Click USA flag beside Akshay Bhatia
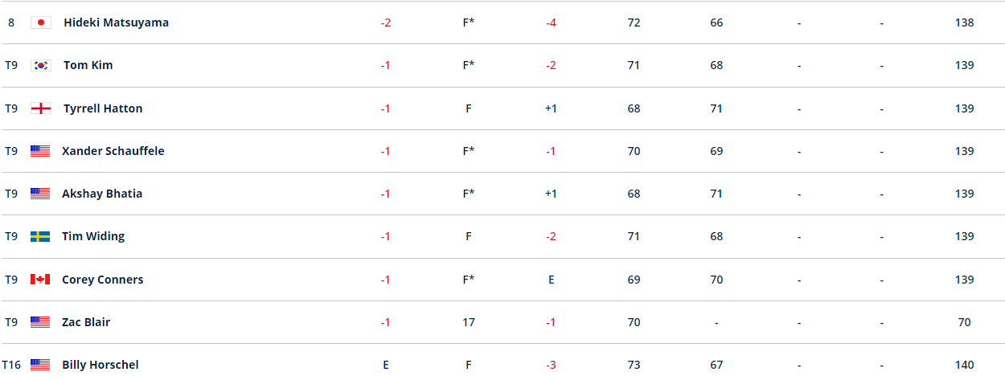 [40, 194]
